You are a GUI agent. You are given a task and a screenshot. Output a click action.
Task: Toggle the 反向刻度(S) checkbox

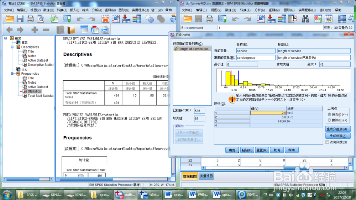(x=327, y=142)
